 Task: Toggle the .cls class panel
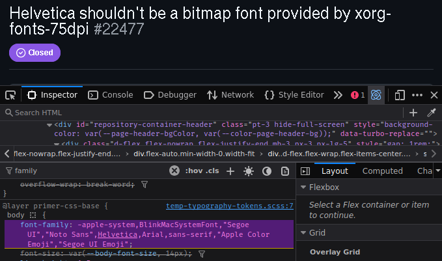(212, 171)
